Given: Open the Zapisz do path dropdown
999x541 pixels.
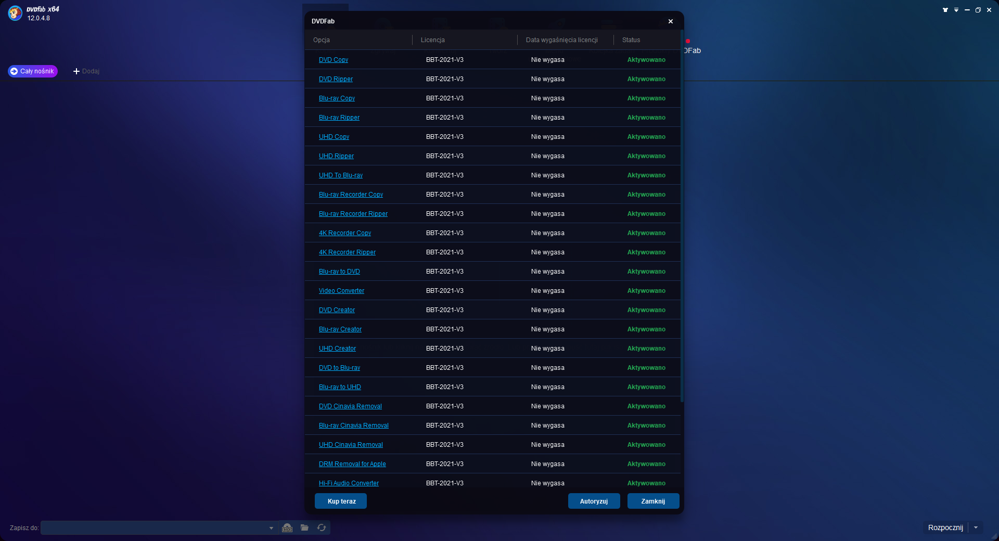Looking at the screenshot, I should click(271, 528).
